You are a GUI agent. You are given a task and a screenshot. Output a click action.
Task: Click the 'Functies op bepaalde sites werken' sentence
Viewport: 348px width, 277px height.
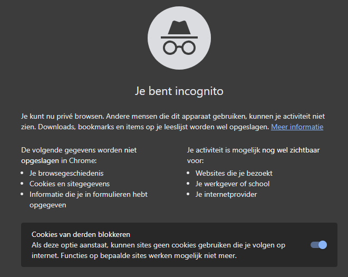[158, 256]
